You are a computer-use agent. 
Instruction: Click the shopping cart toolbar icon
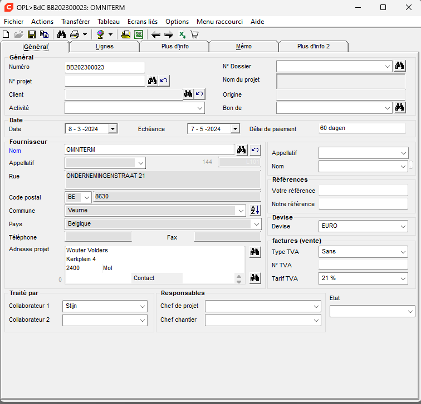(x=194, y=34)
